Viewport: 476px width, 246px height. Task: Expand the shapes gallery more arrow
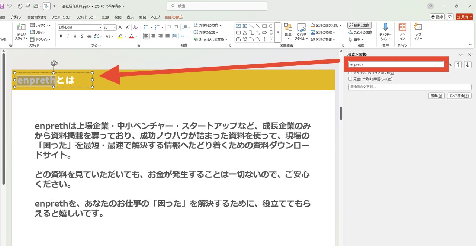pos(278,33)
